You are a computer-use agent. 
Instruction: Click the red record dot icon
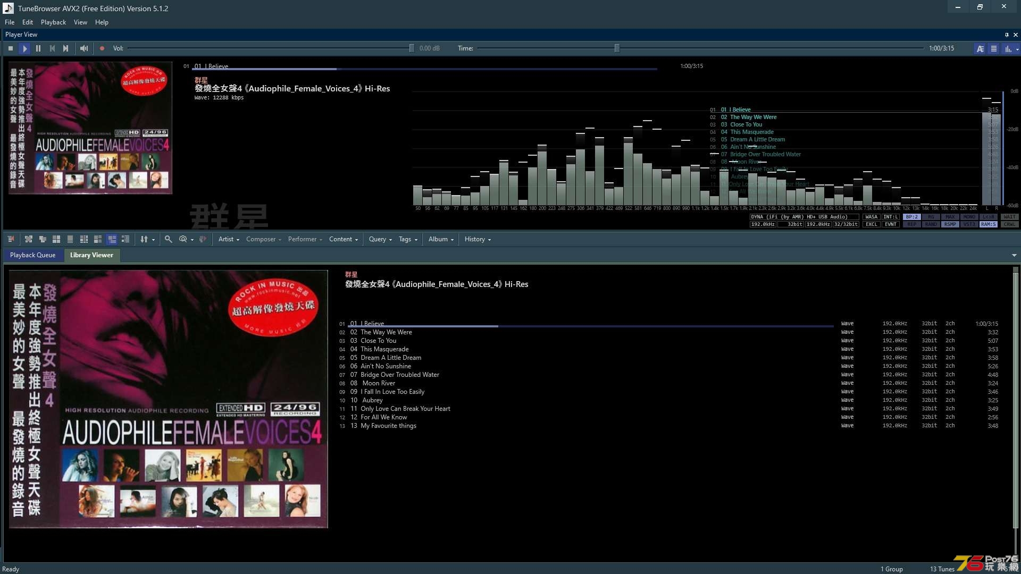[102, 48]
